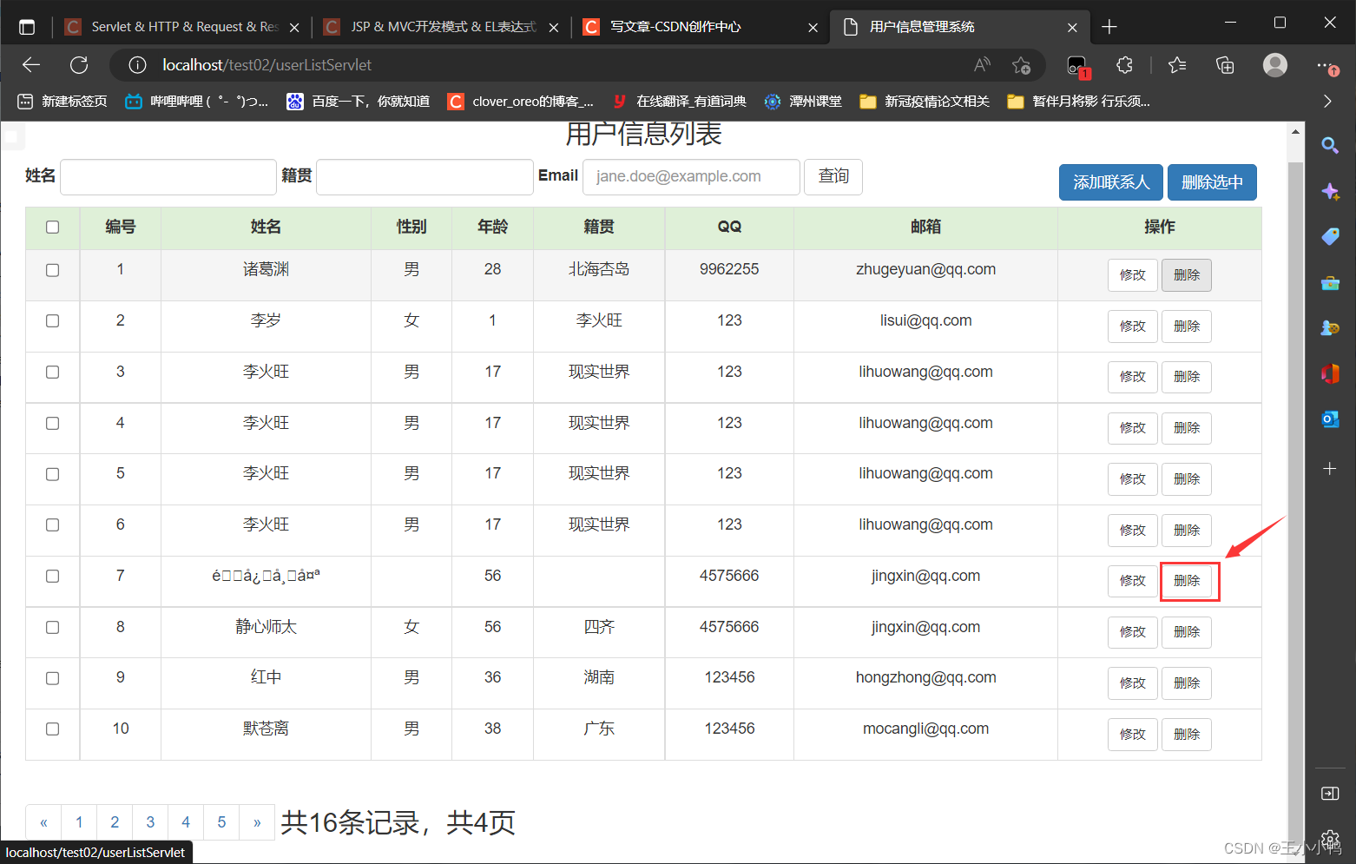Toggle the select-all checkbox in table header
This screenshot has width=1356, height=864.
pos(53,228)
